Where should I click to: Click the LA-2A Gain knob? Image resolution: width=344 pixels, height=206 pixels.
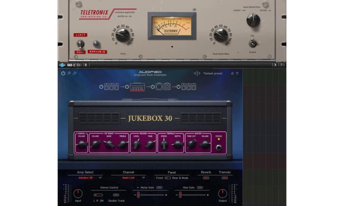tap(122, 35)
